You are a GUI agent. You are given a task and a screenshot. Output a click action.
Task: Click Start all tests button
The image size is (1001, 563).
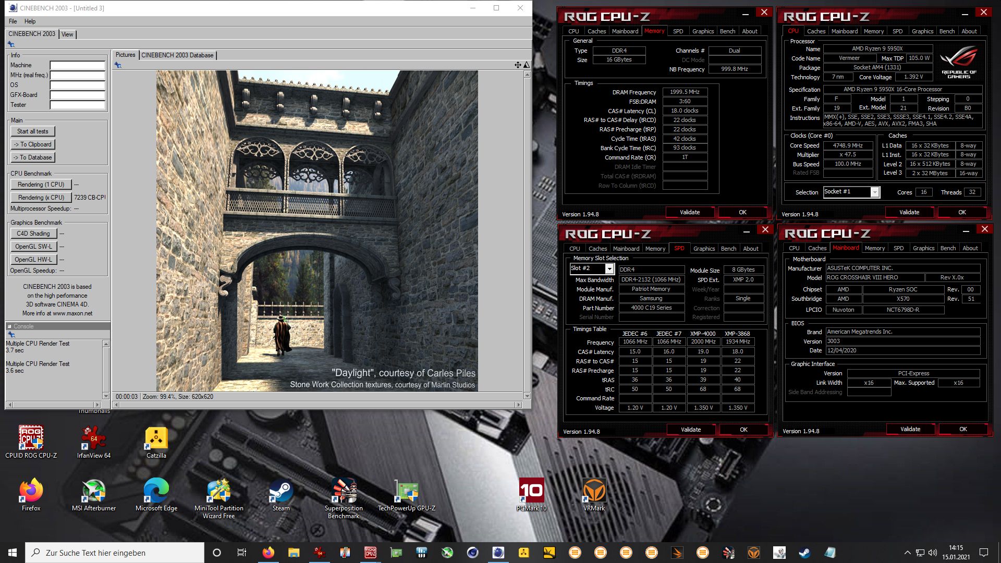[x=33, y=131]
